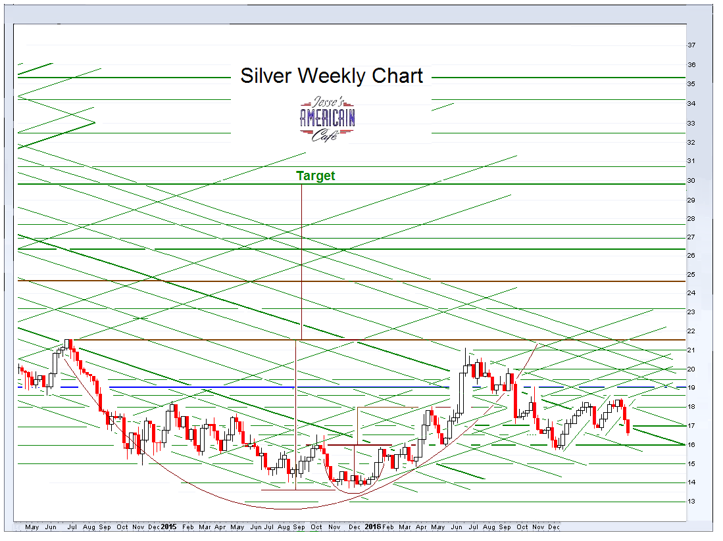Image resolution: width=723 pixels, height=541 pixels.
Task: Click the Jesse's Americain Café logo
Action: (x=326, y=120)
